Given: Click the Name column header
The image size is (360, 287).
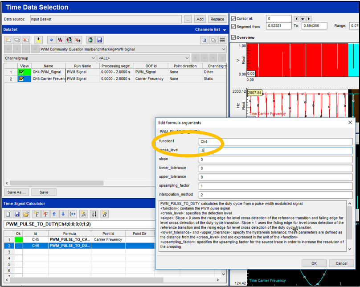Looking at the screenshot, I should 49,66.
